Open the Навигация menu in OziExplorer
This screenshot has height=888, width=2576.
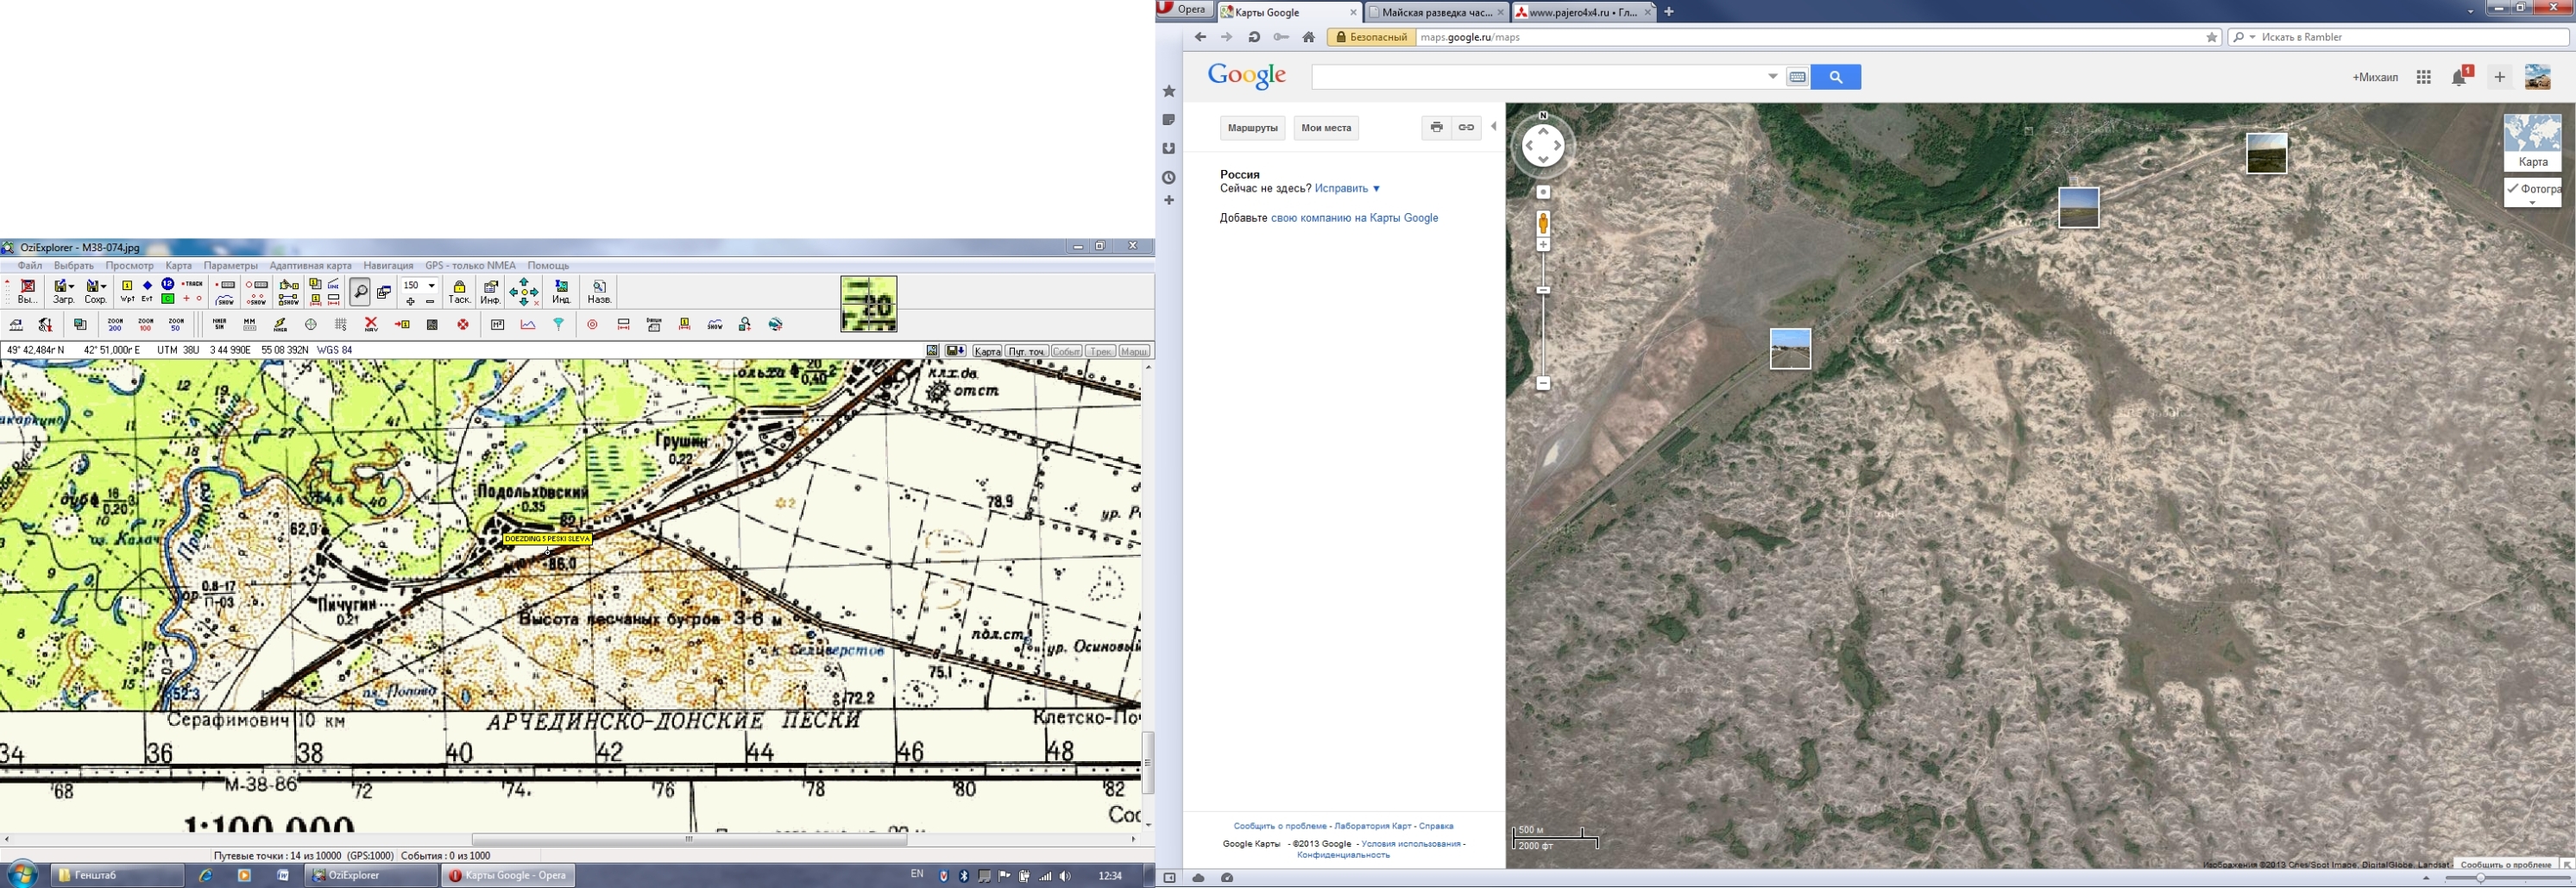388,266
